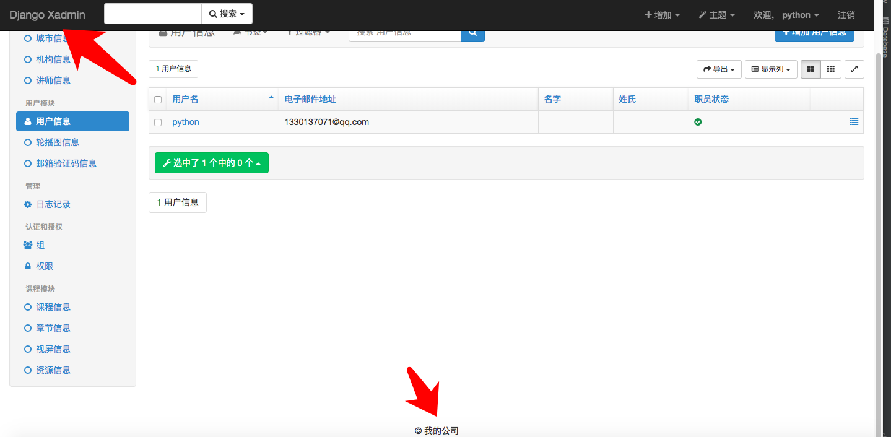Check the checkbox on the python user row
891x437 pixels.
(157, 122)
